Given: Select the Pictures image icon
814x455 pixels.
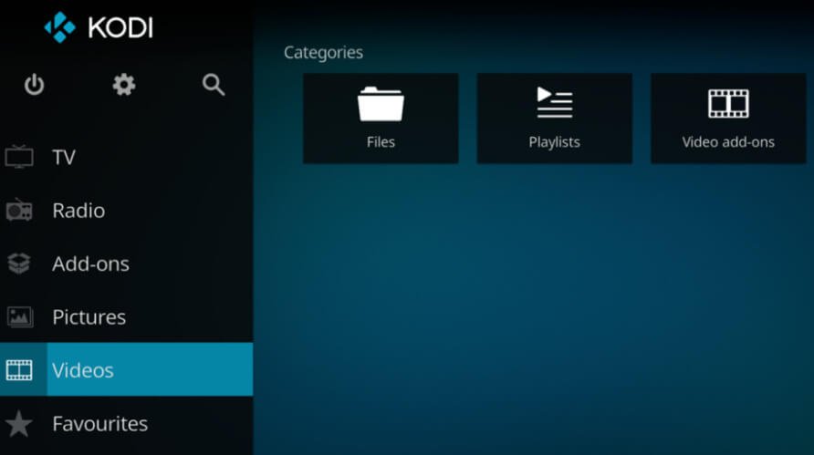Looking at the screenshot, I should coord(20,317).
